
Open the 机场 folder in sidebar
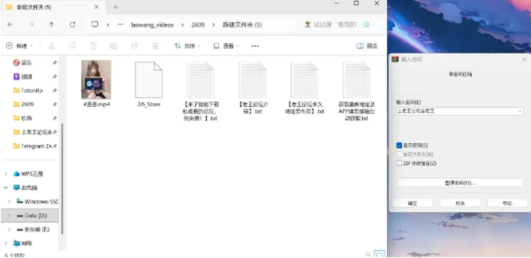coord(27,118)
